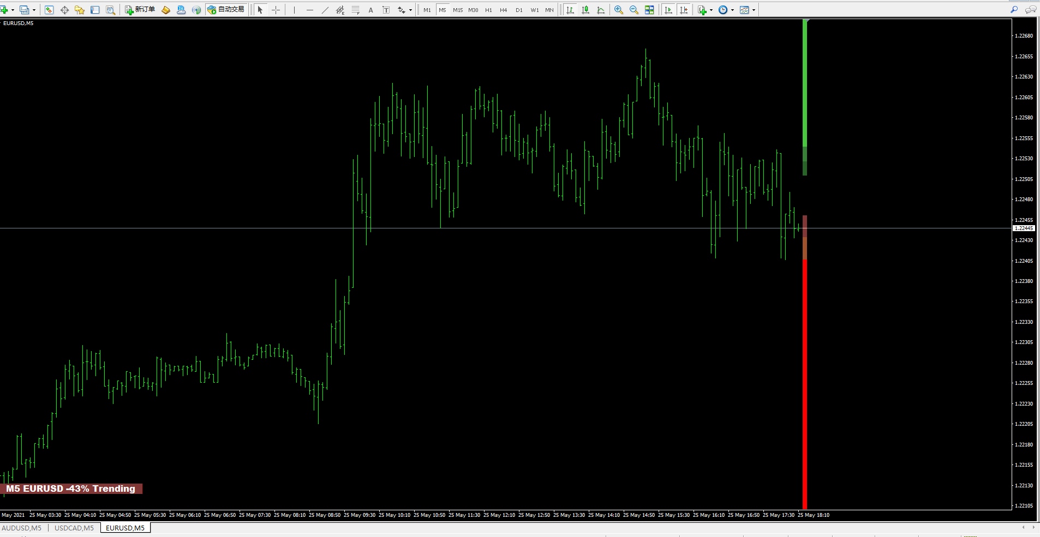Toggle the chart auto scroll
This screenshot has width=1040, height=537.
pos(668,10)
